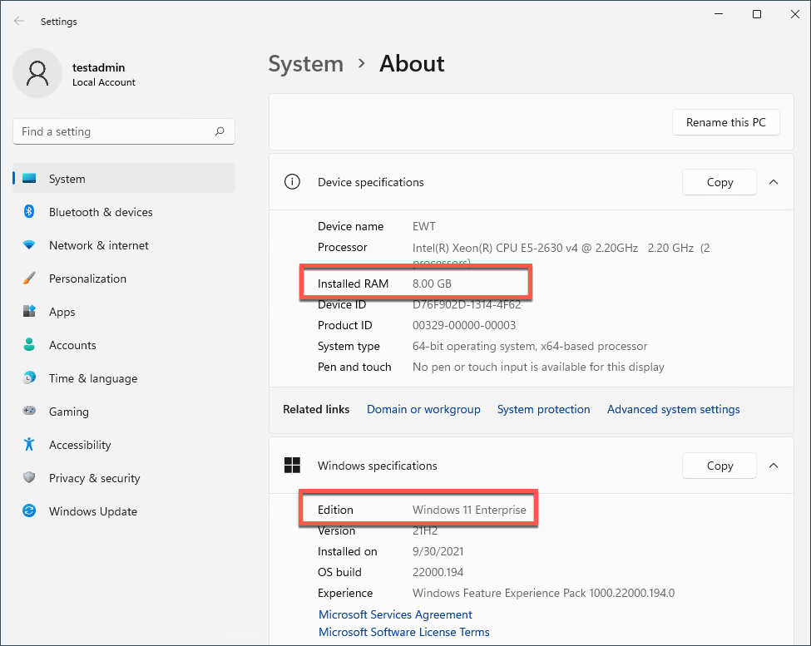Select Installed on date 9/30/2021
811x646 pixels.
click(438, 551)
